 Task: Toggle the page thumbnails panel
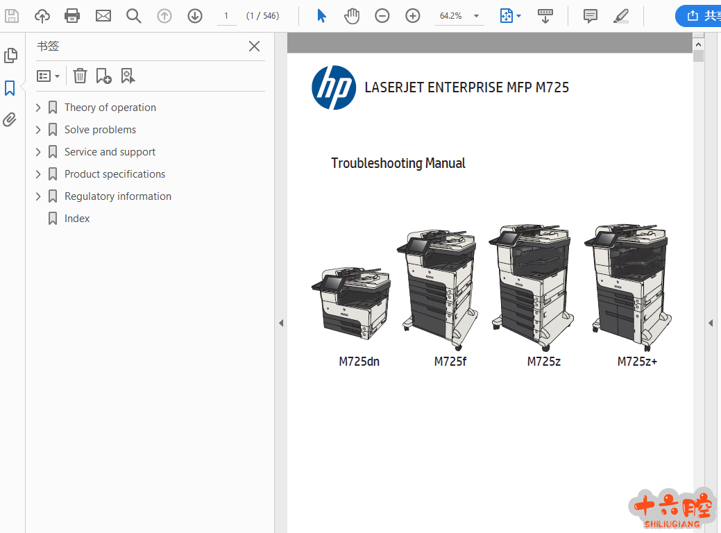coord(10,56)
